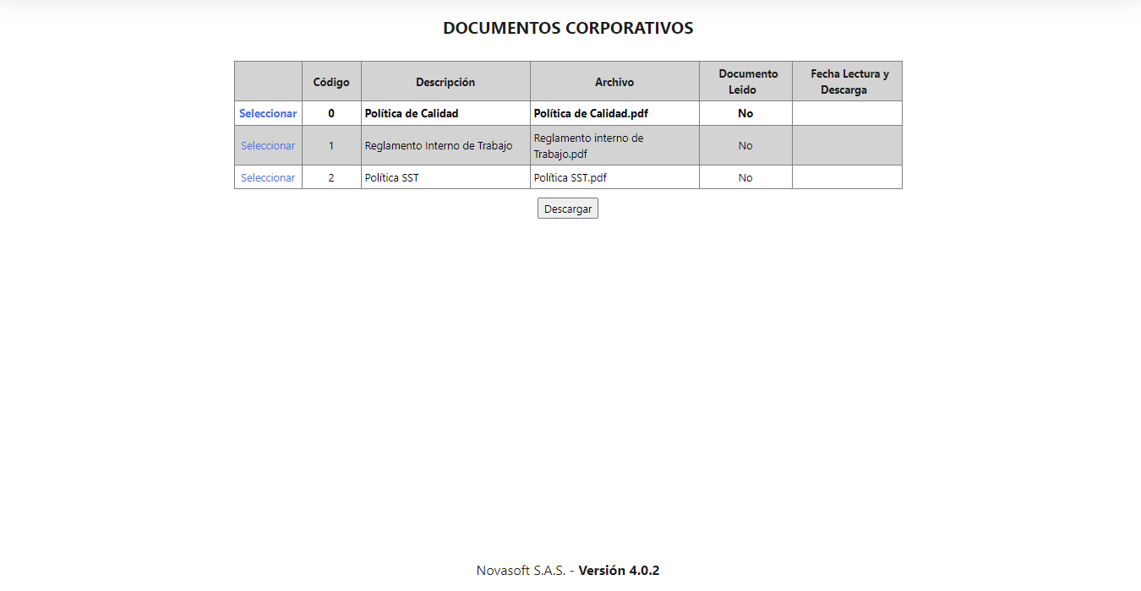The width and height of the screenshot is (1141, 591).
Task: Click the code 0 cell
Action: pos(331,113)
